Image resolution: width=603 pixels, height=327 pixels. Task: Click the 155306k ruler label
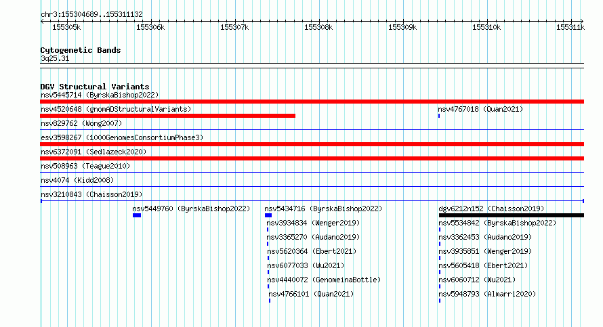point(150,27)
